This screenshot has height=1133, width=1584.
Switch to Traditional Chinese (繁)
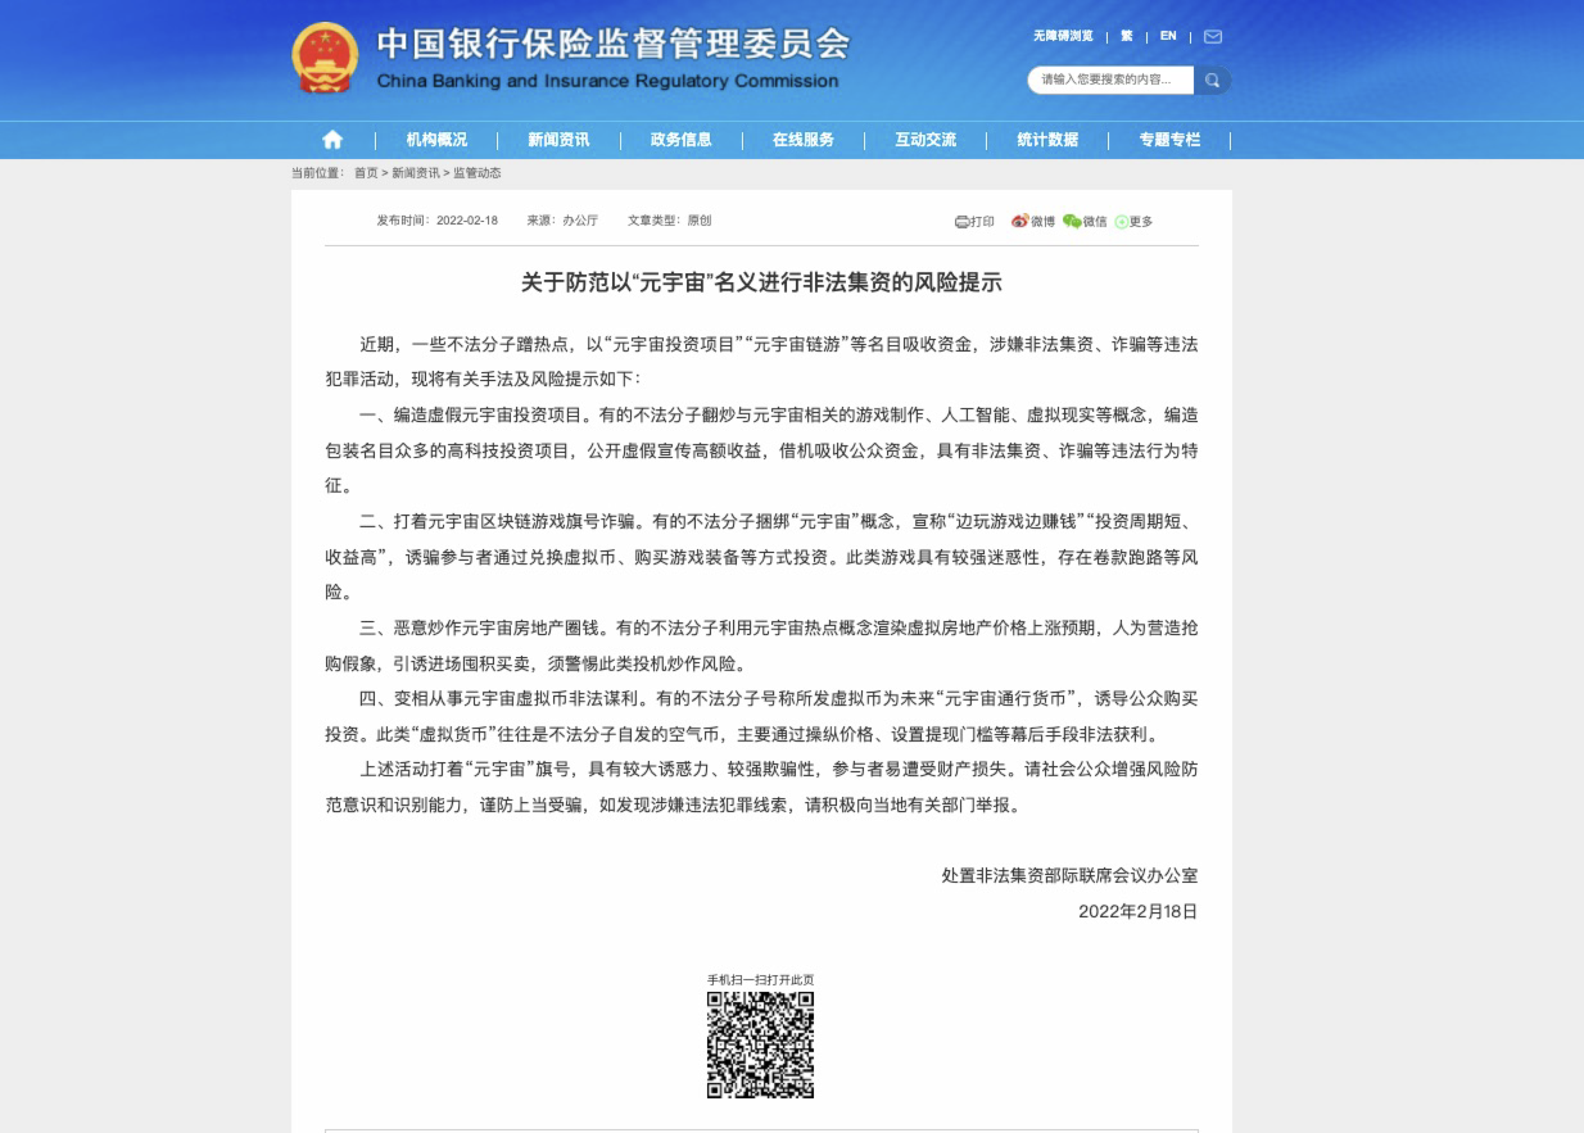pyautogui.click(x=1126, y=37)
